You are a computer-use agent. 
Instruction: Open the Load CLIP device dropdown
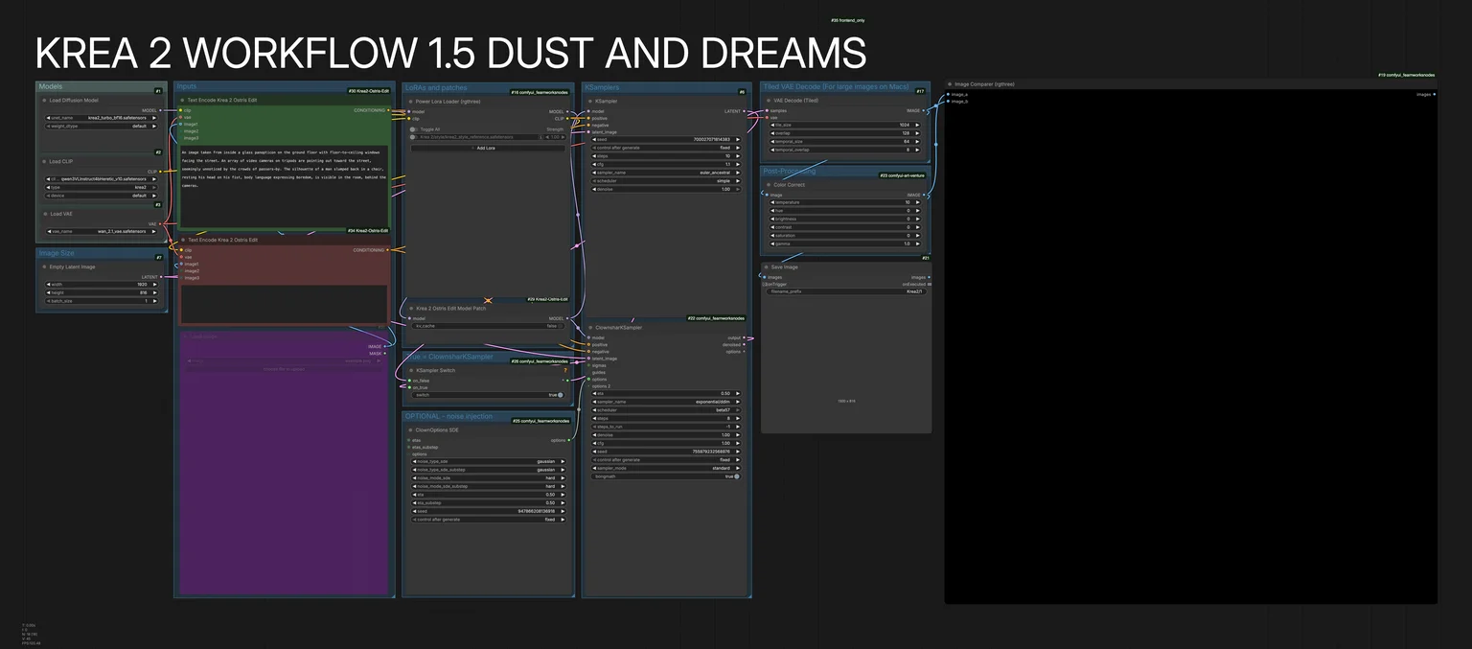100,195
